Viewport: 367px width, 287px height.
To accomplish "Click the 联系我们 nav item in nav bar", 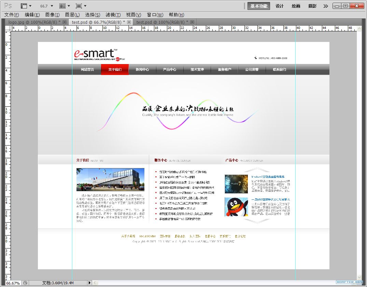I will pos(280,70).
